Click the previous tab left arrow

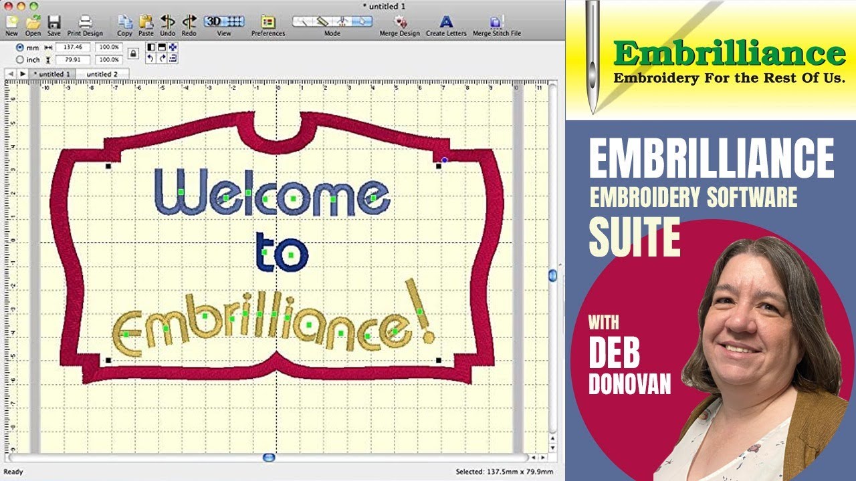pyautogui.click(x=11, y=73)
